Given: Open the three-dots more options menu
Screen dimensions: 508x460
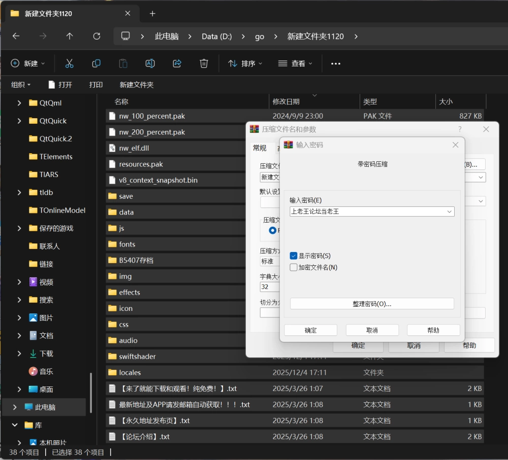Looking at the screenshot, I should click(336, 64).
